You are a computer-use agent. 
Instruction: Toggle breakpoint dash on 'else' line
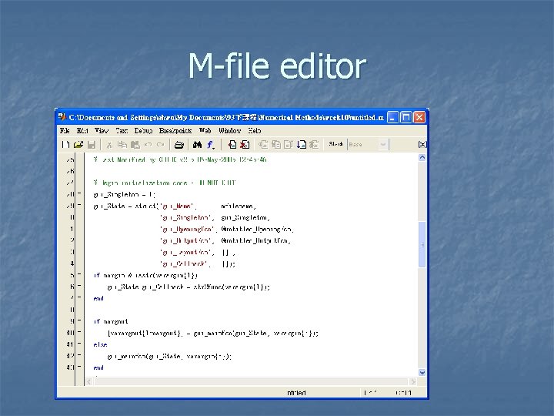click(79, 344)
